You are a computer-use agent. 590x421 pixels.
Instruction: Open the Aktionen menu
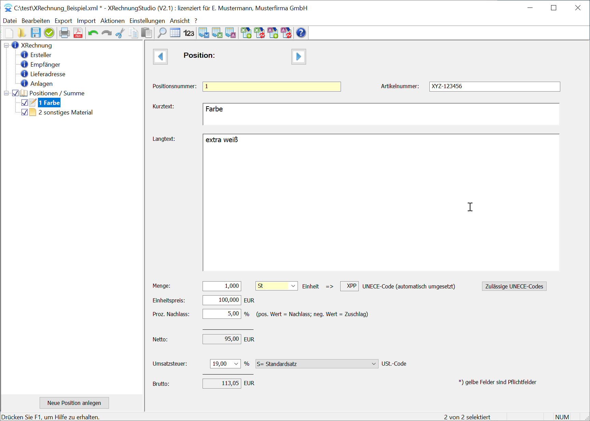pyautogui.click(x=112, y=21)
